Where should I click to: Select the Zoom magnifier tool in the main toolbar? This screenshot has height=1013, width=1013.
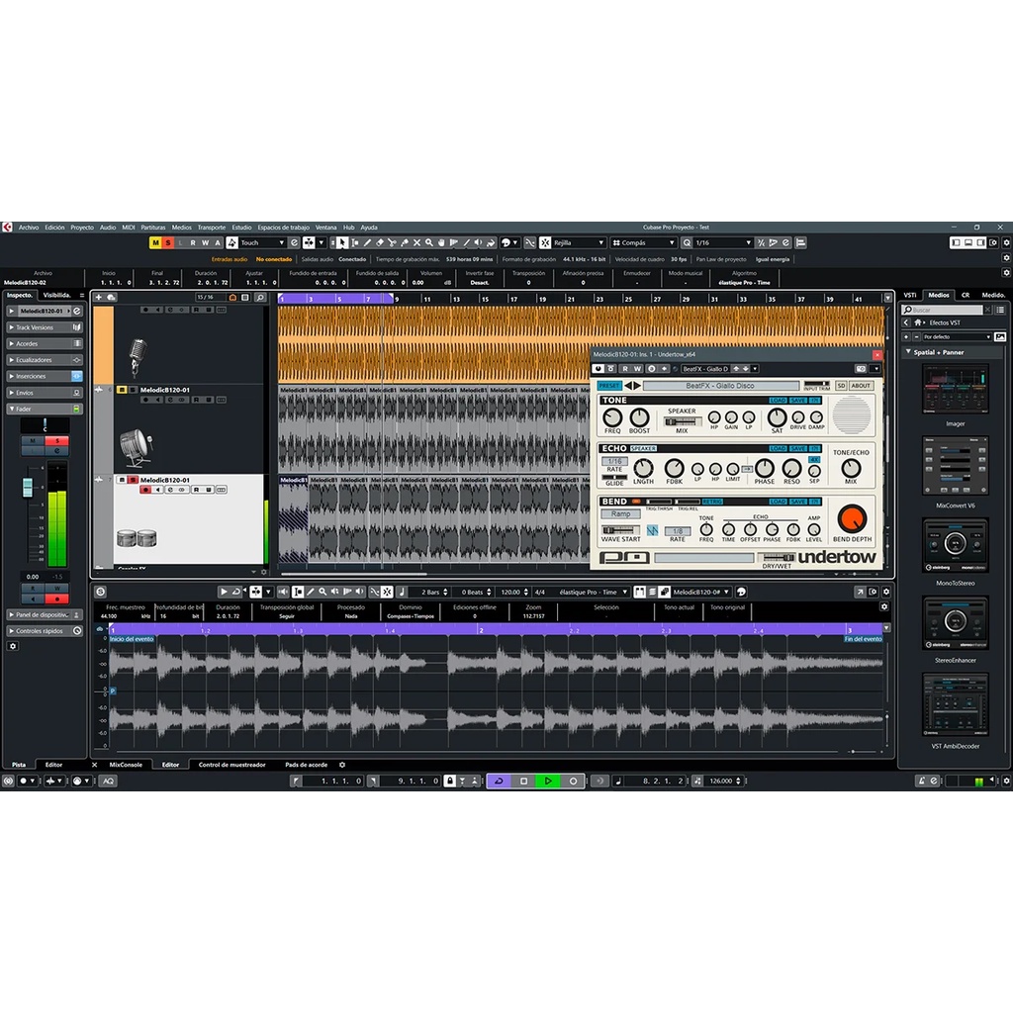point(429,243)
